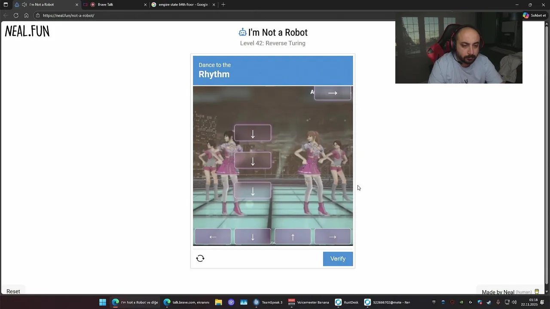Open Edge talk.brave.com taskbar item

coord(186,302)
